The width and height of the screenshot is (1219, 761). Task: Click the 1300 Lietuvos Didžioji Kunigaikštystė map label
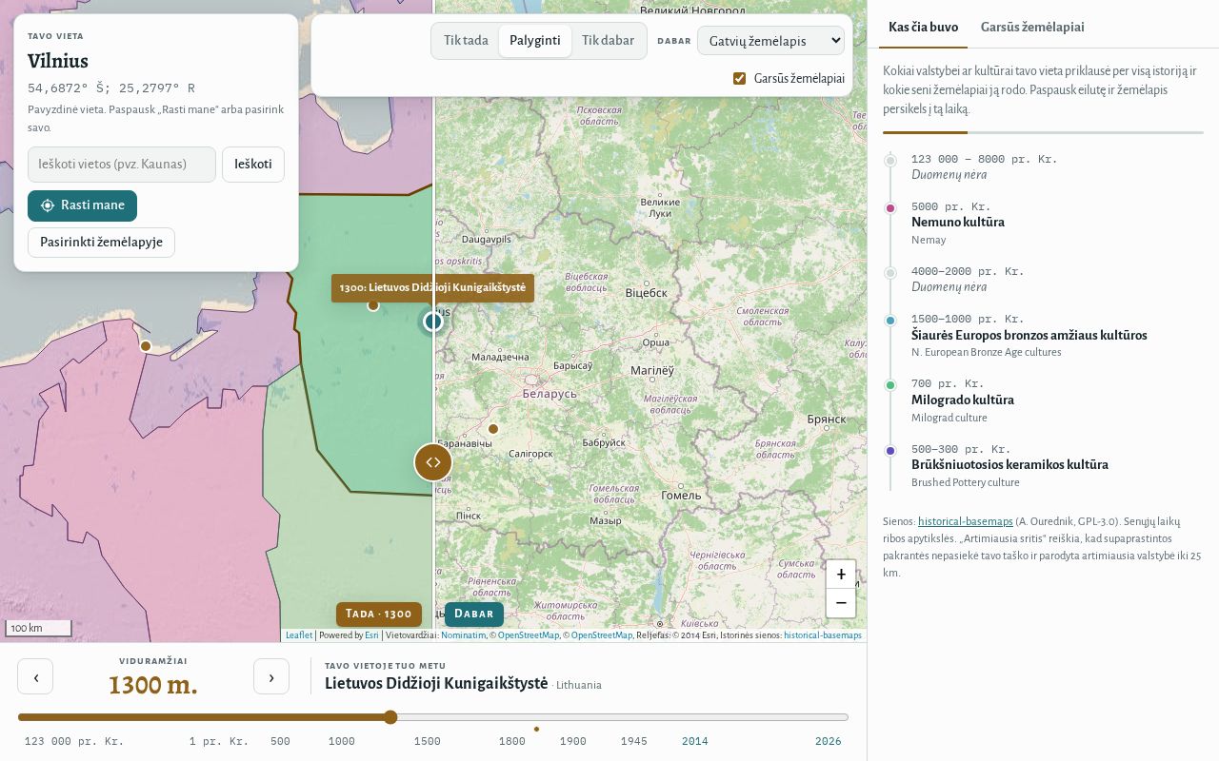(432, 287)
